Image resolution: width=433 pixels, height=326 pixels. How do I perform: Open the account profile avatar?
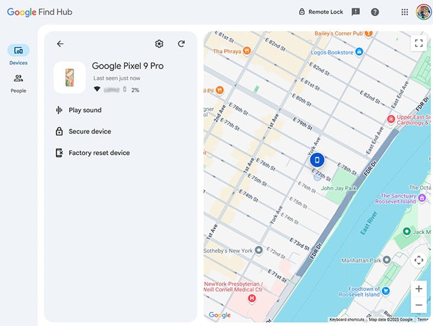pyautogui.click(x=423, y=12)
